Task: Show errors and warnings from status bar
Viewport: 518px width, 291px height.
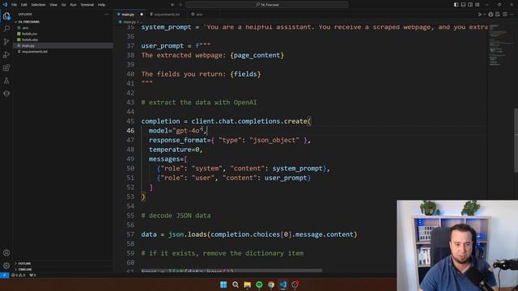Action: tap(18, 275)
